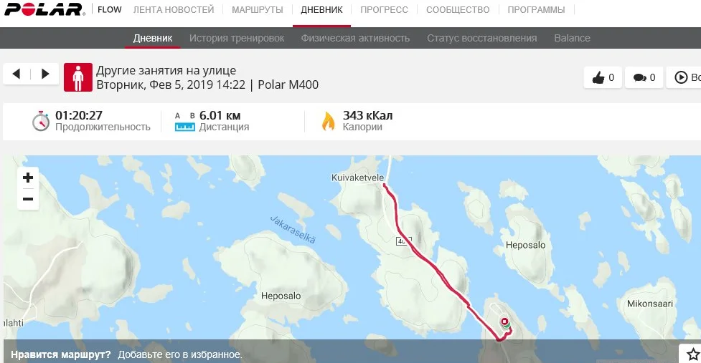Add route to favorites with star icon

692,354
